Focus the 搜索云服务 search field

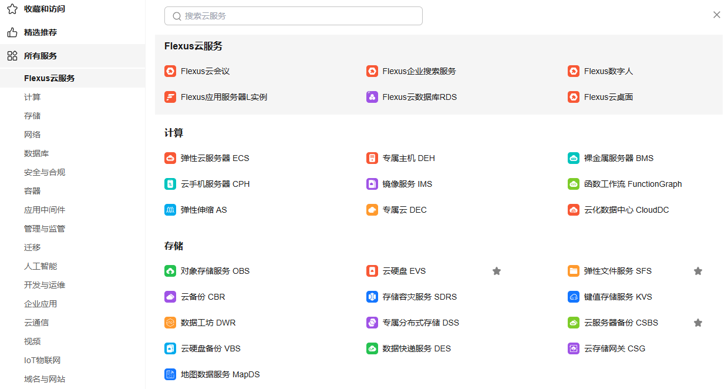294,16
